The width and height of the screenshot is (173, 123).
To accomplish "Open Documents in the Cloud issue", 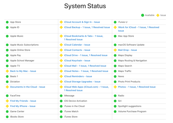I will (x=28, y=87).
